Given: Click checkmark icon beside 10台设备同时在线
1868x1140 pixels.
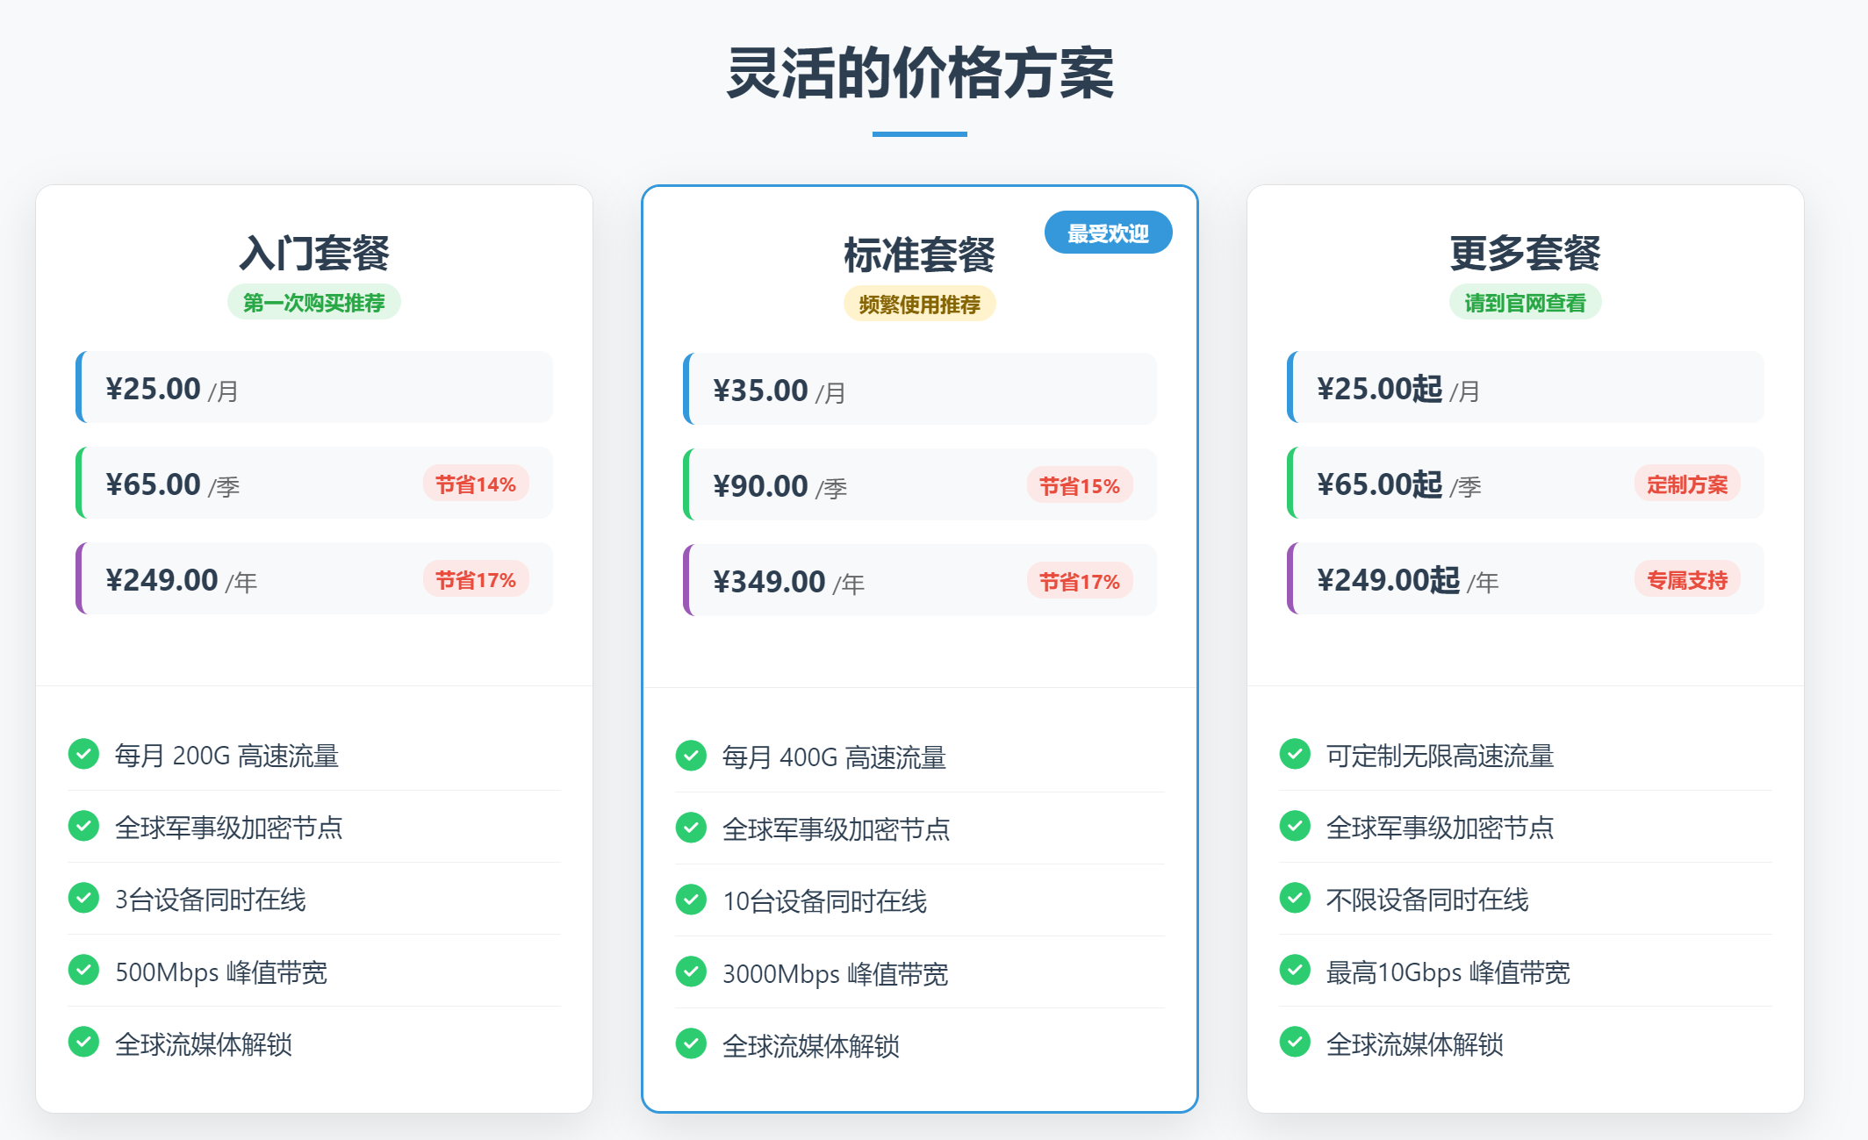Looking at the screenshot, I should tap(691, 900).
